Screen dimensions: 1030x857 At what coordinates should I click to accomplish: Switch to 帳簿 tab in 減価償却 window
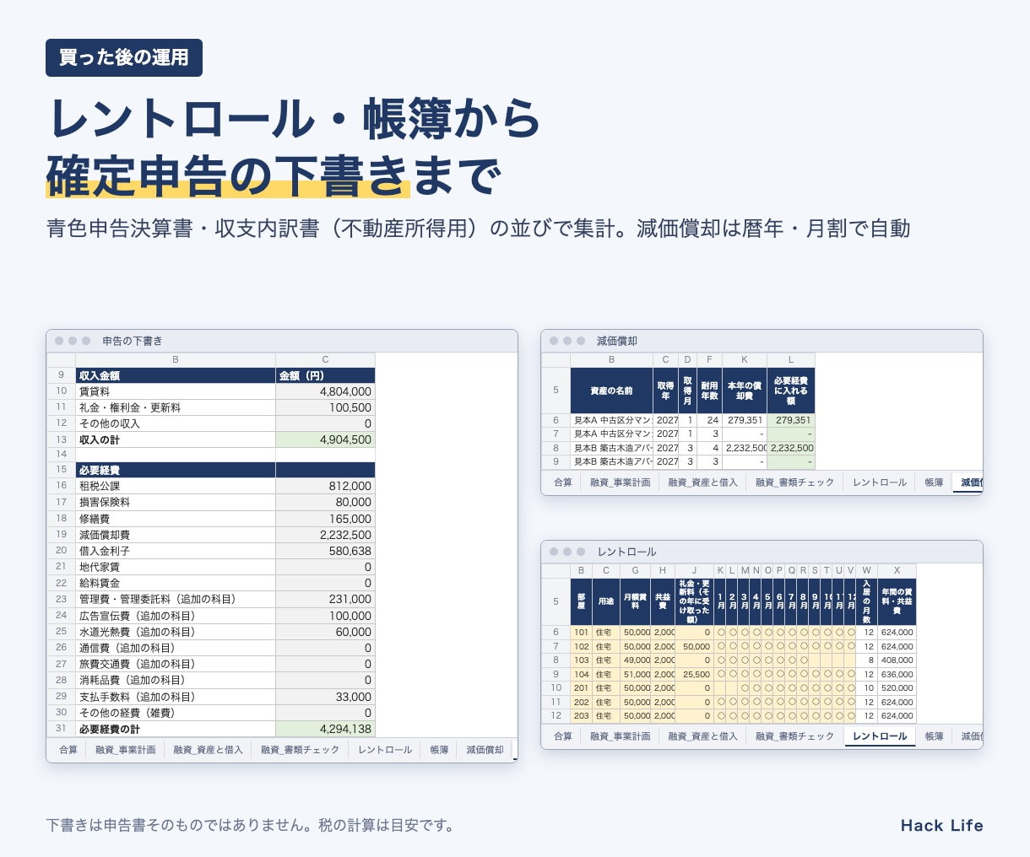click(x=934, y=482)
